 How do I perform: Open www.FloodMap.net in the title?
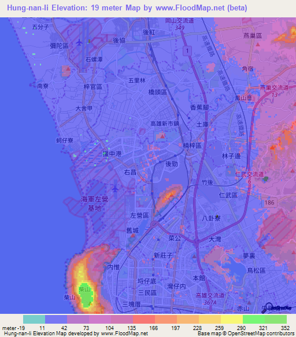click(x=190, y=8)
